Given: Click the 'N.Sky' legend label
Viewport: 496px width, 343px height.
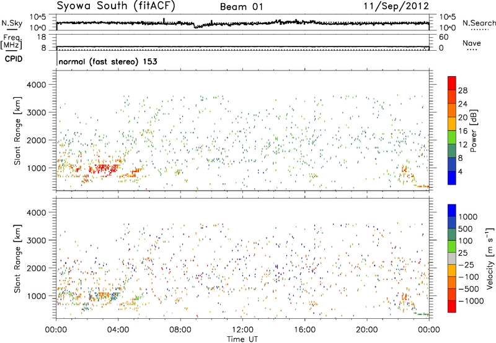Looking at the screenshot, I should coord(12,23).
